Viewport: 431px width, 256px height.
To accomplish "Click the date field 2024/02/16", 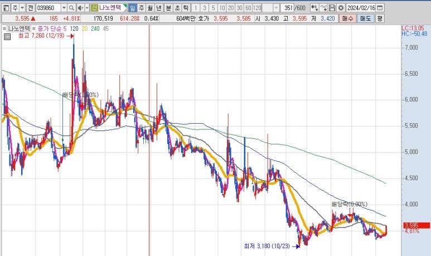I will coord(361,8).
